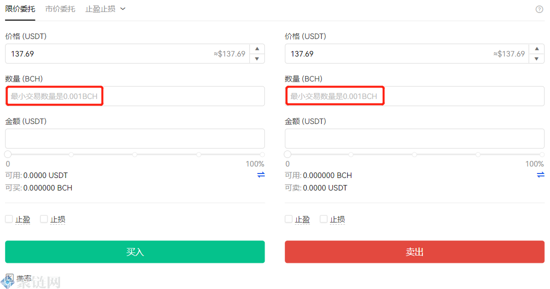This screenshot has width=550, height=289.
Task: Click 可卖: 0.0000 USDT text
Action: [x=316, y=188]
